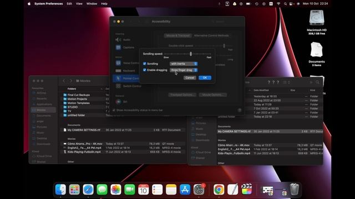Toggle the Enable dragging checkbox
The width and height of the screenshot is (355, 199).
click(144, 70)
